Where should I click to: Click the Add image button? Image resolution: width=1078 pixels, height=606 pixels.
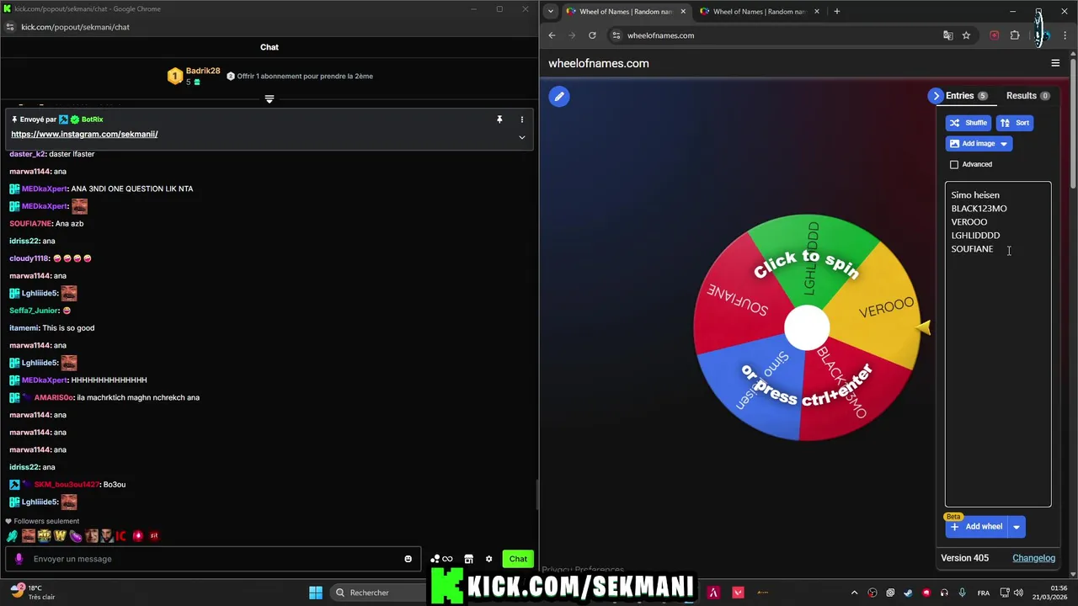click(971, 144)
